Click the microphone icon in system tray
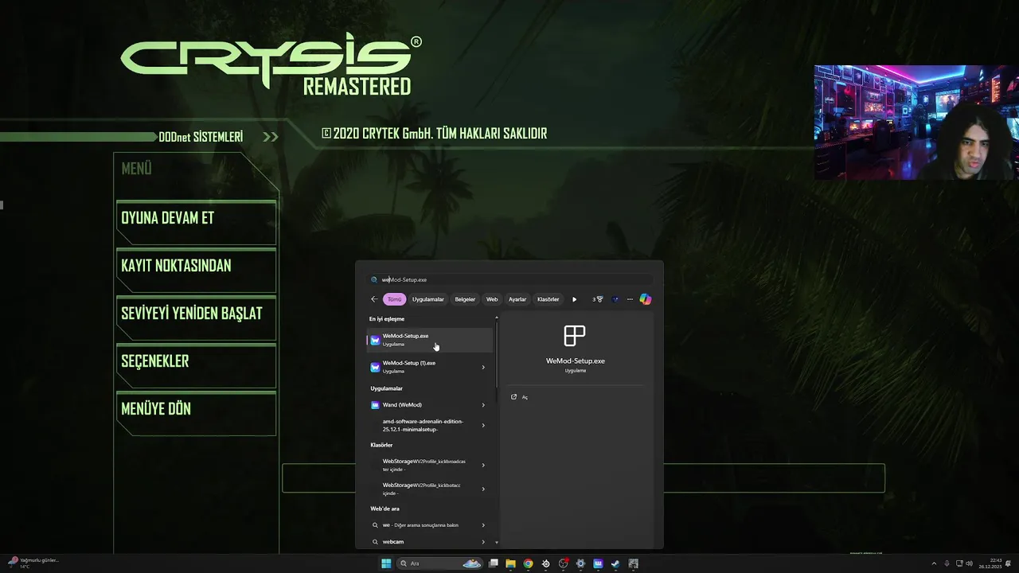 (x=947, y=563)
